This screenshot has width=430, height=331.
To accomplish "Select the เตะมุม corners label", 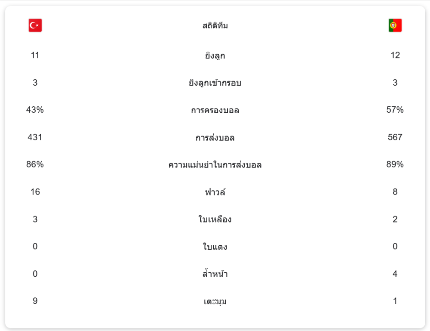I will point(215,301).
